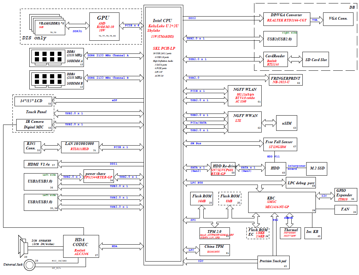
Task: Select the DDR4 2133 MHz Channel B label
Action: point(108,78)
